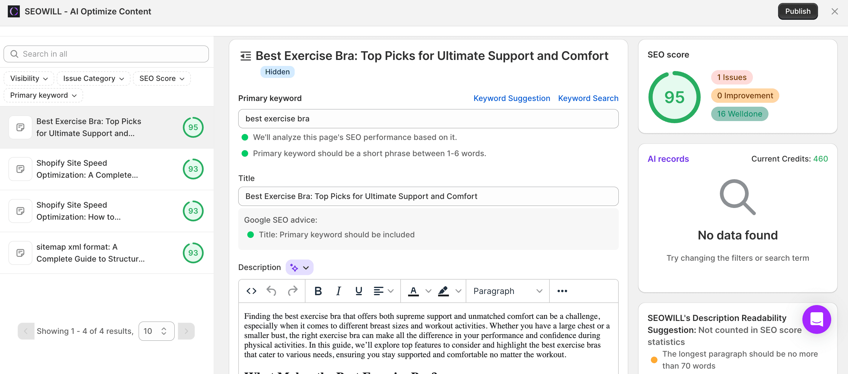
Task: Open the text color picker arrow
Action: 428,291
